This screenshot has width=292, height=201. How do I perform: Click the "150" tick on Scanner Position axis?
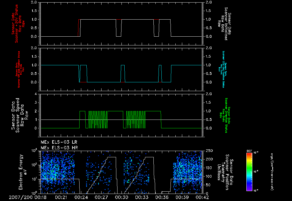(209, 168)
